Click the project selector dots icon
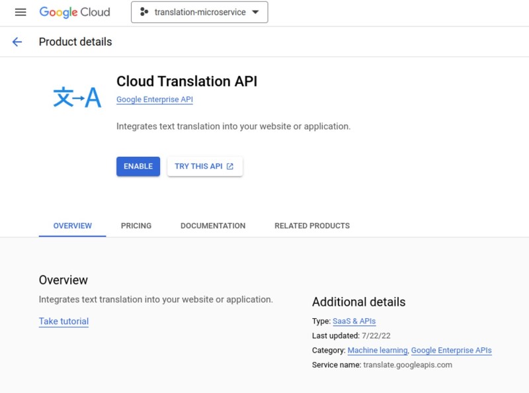Image resolution: width=529 pixels, height=393 pixels. pyautogui.click(x=144, y=12)
